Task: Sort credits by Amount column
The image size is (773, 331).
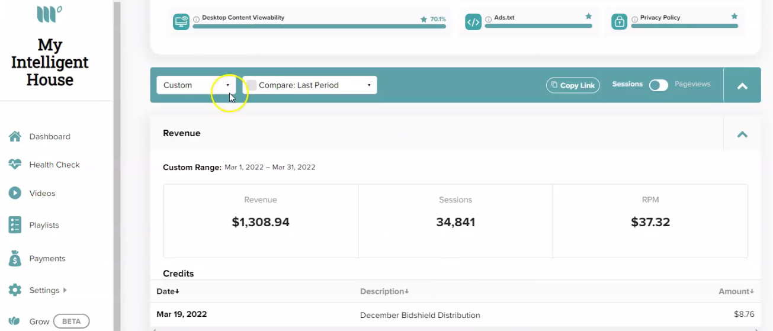Action: point(736,291)
